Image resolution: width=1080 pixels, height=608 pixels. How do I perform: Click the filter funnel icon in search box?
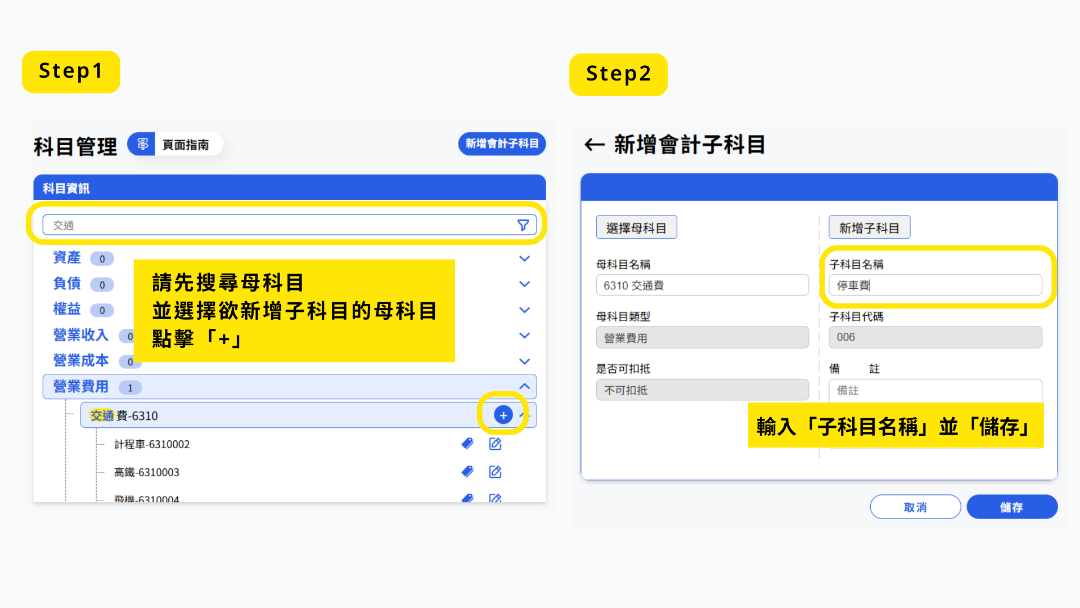click(523, 225)
